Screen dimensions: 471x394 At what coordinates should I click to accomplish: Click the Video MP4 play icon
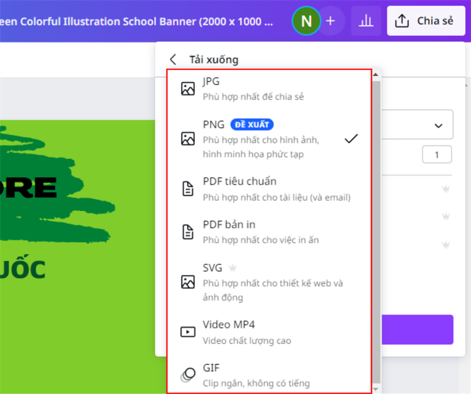[188, 332]
